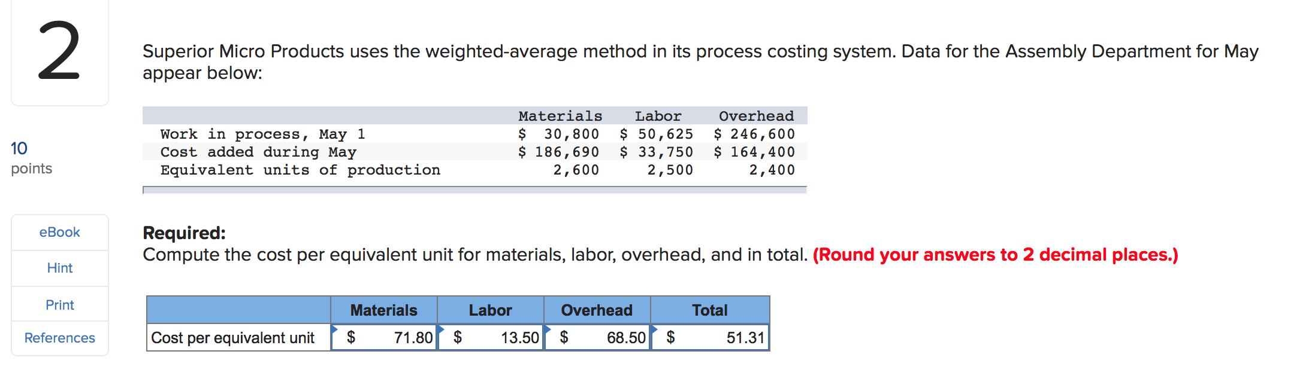Click the $ 186,690 materials value
The height and width of the screenshot is (391, 1306).
tap(558, 152)
